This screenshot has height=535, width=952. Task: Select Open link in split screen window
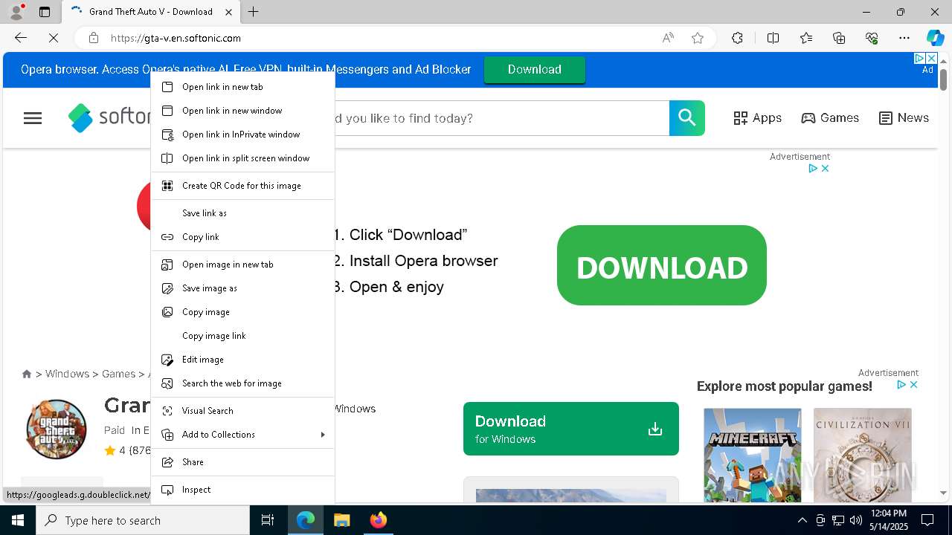pos(242,158)
